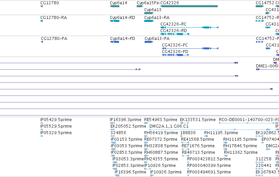Select the DMG2A.1_1.G06.C1 label
Image resolution: width=279 pixels, height=177 pixels.
point(169,126)
